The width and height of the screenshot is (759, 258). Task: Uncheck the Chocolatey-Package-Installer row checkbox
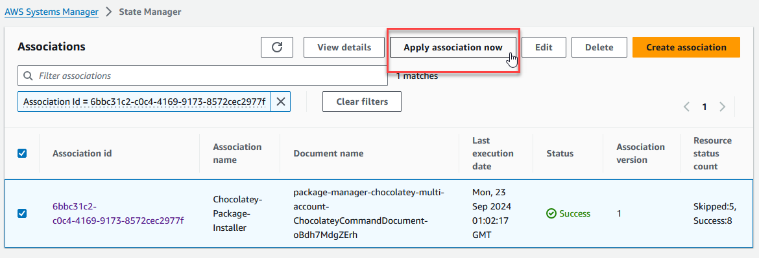click(x=22, y=213)
